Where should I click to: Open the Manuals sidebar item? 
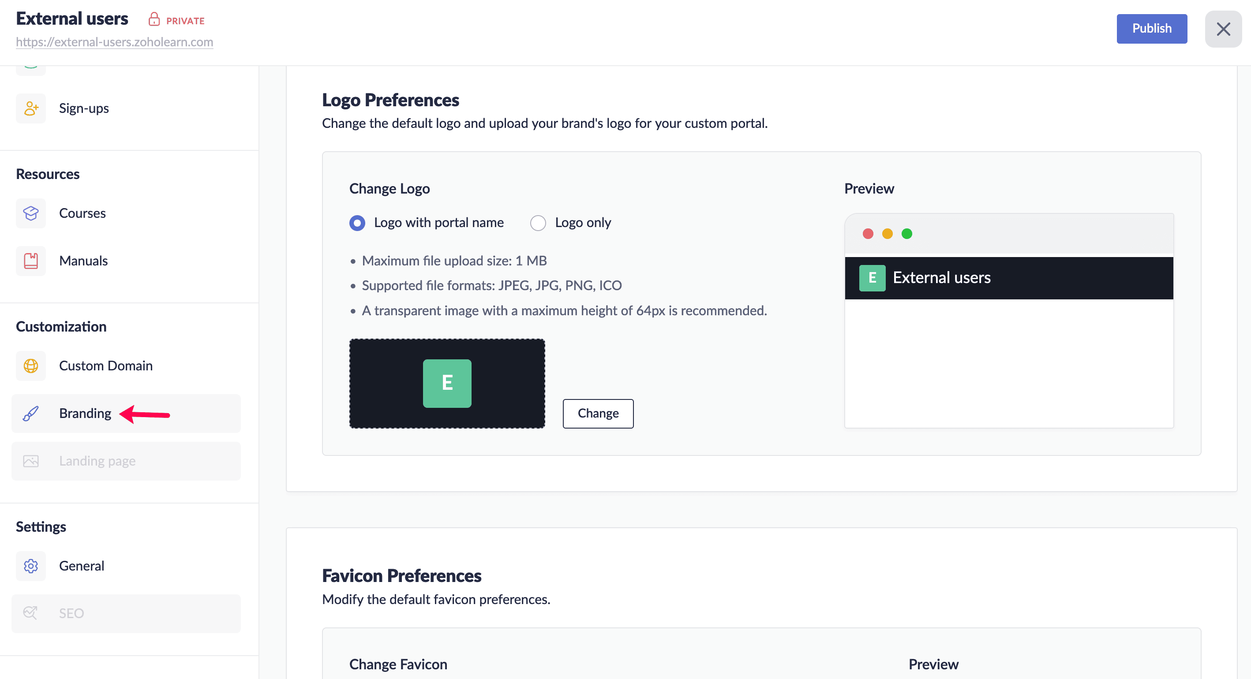coord(83,261)
